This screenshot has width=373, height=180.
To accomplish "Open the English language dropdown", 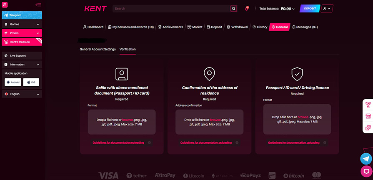I will pyautogui.click(x=22, y=94).
